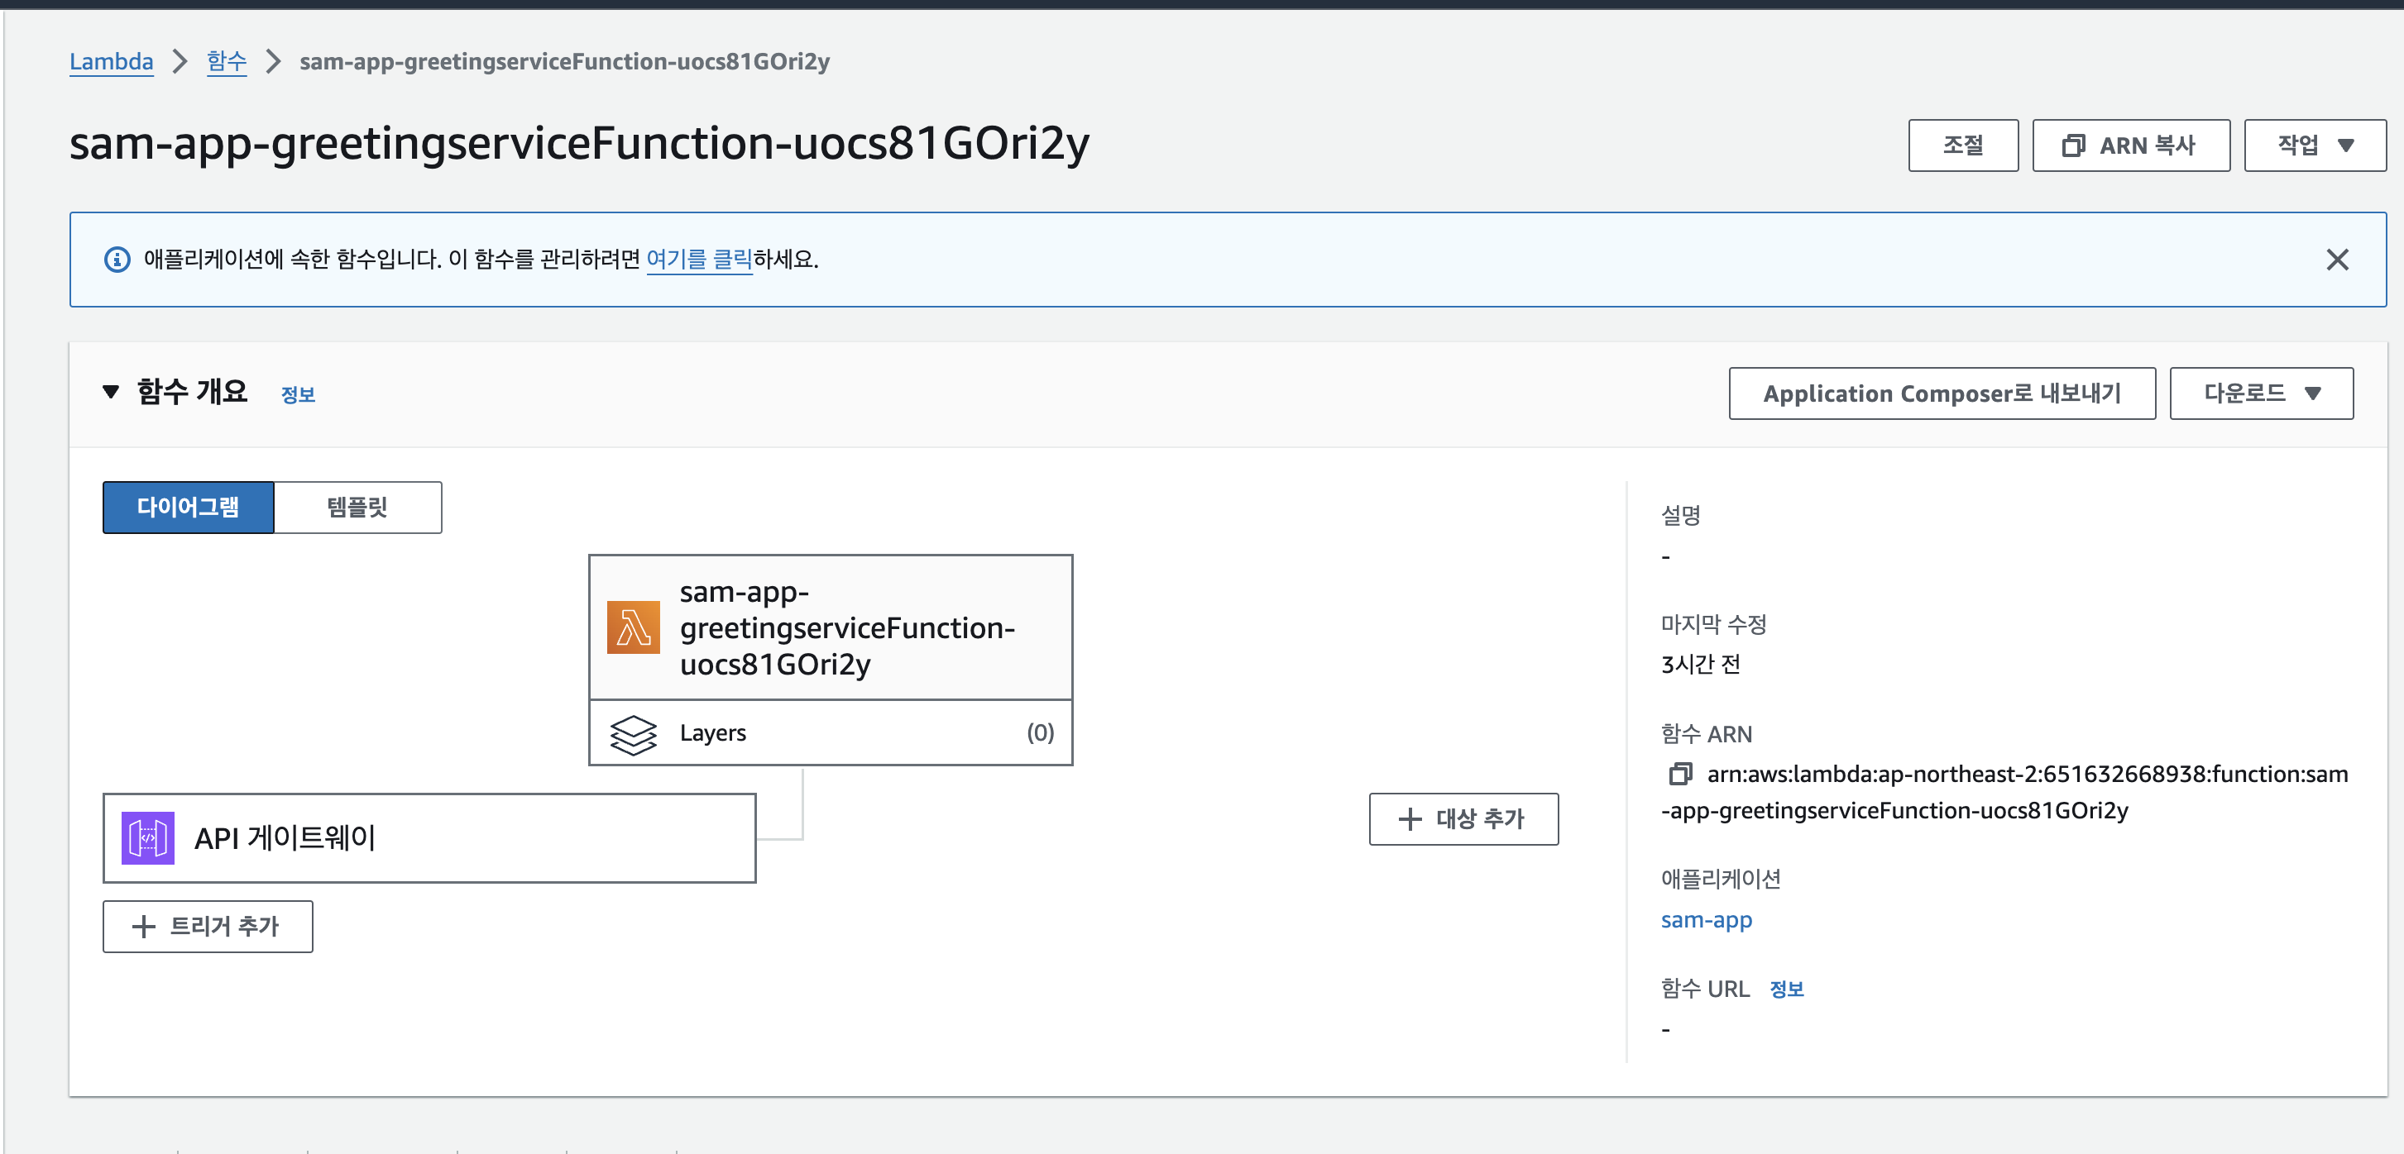Click the Lambda function icon in diagram
This screenshot has width=2404, height=1154.
633,627
